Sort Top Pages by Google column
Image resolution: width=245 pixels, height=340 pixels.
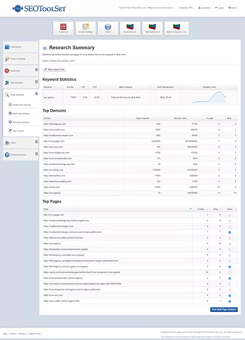click(x=201, y=209)
